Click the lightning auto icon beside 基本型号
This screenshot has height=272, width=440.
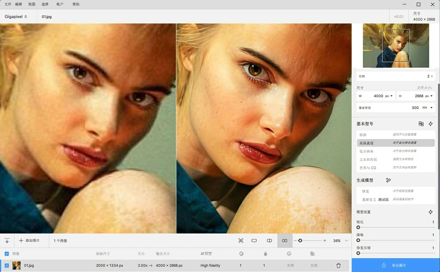[430, 124]
